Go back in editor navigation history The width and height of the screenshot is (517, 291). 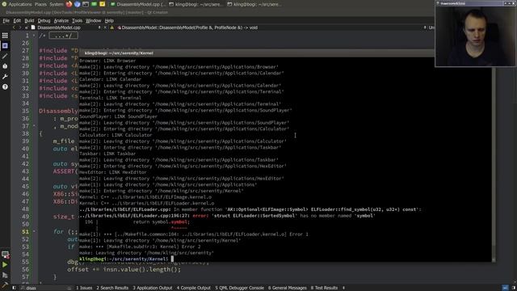pos(14,27)
